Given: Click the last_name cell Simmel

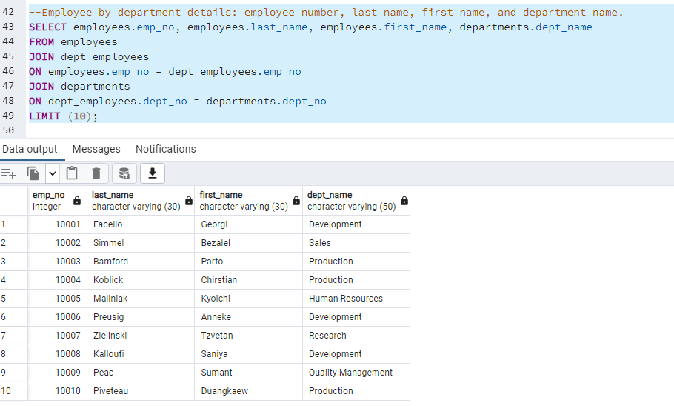Looking at the screenshot, I should [141, 243].
